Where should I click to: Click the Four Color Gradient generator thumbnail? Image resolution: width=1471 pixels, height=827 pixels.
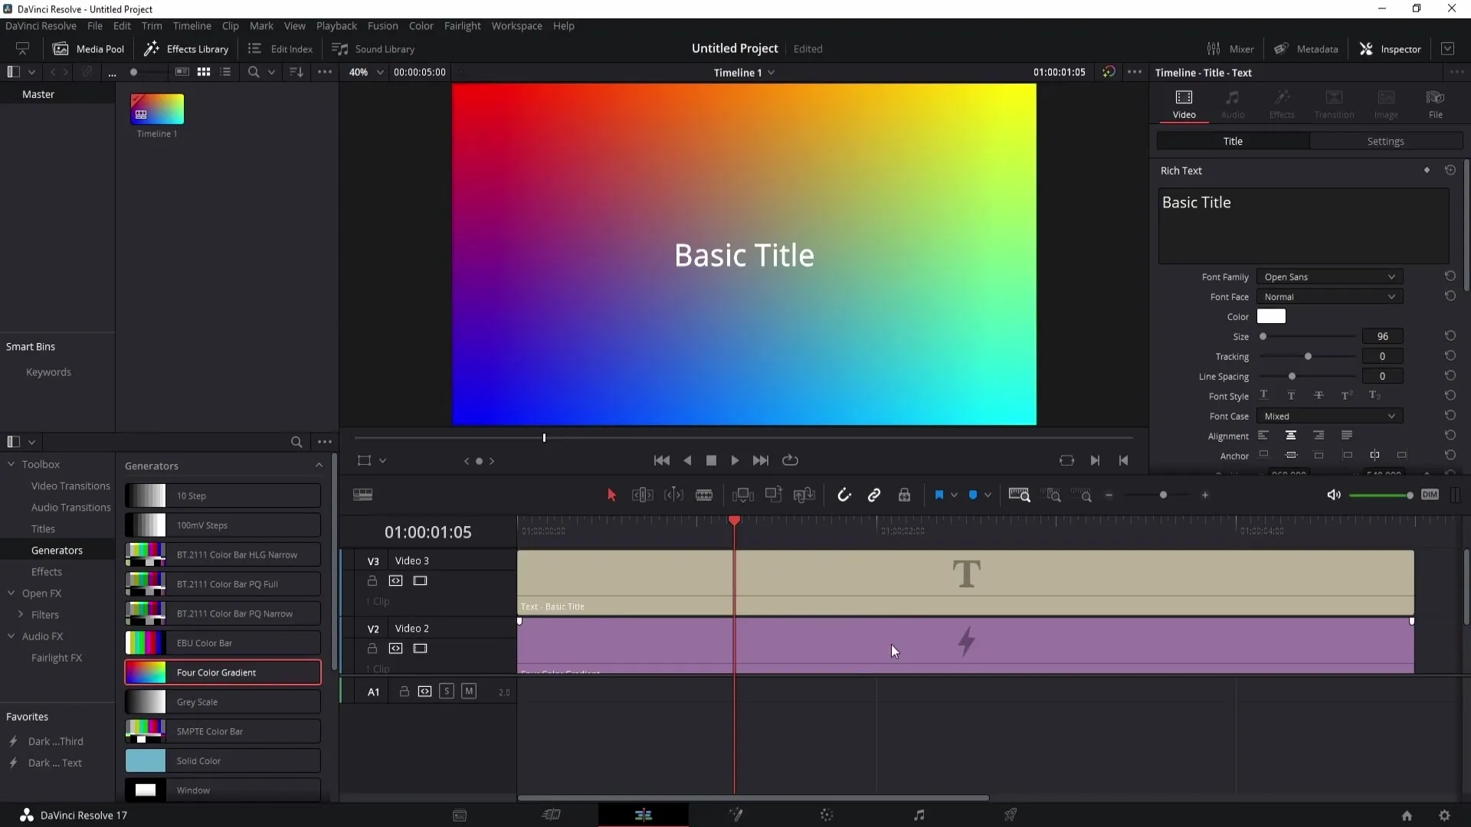pos(145,672)
